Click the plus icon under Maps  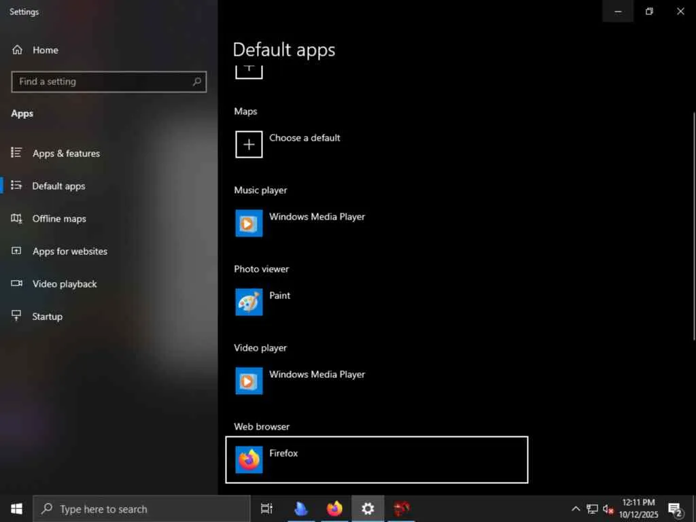pyautogui.click(x=249, y=144)
